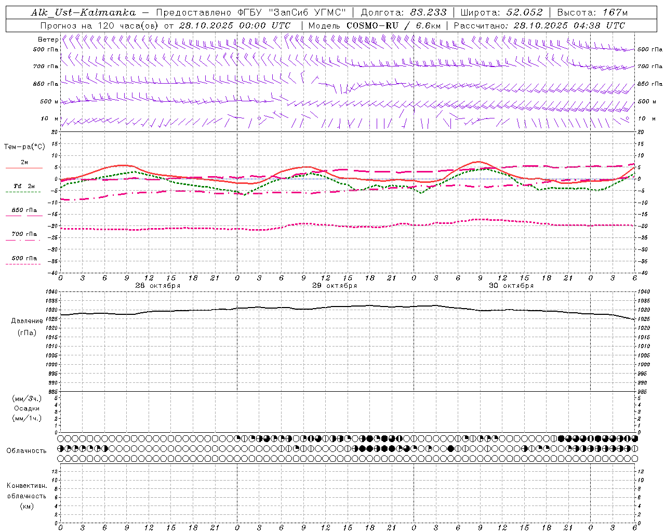Viewport: 665px width, 532px height.
Task: Click the station title Alk_Ust-Kalmanka
Action: click(x=83, y=12)
